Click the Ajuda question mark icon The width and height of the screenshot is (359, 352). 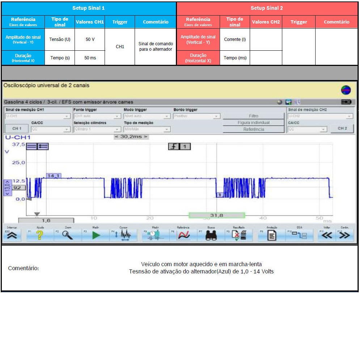click(40, 235)
